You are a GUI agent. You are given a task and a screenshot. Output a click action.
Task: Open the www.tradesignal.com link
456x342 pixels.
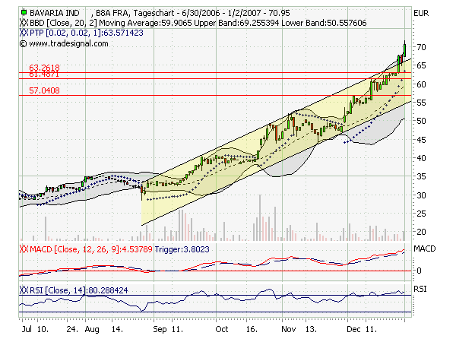click(x=69, y=43)
